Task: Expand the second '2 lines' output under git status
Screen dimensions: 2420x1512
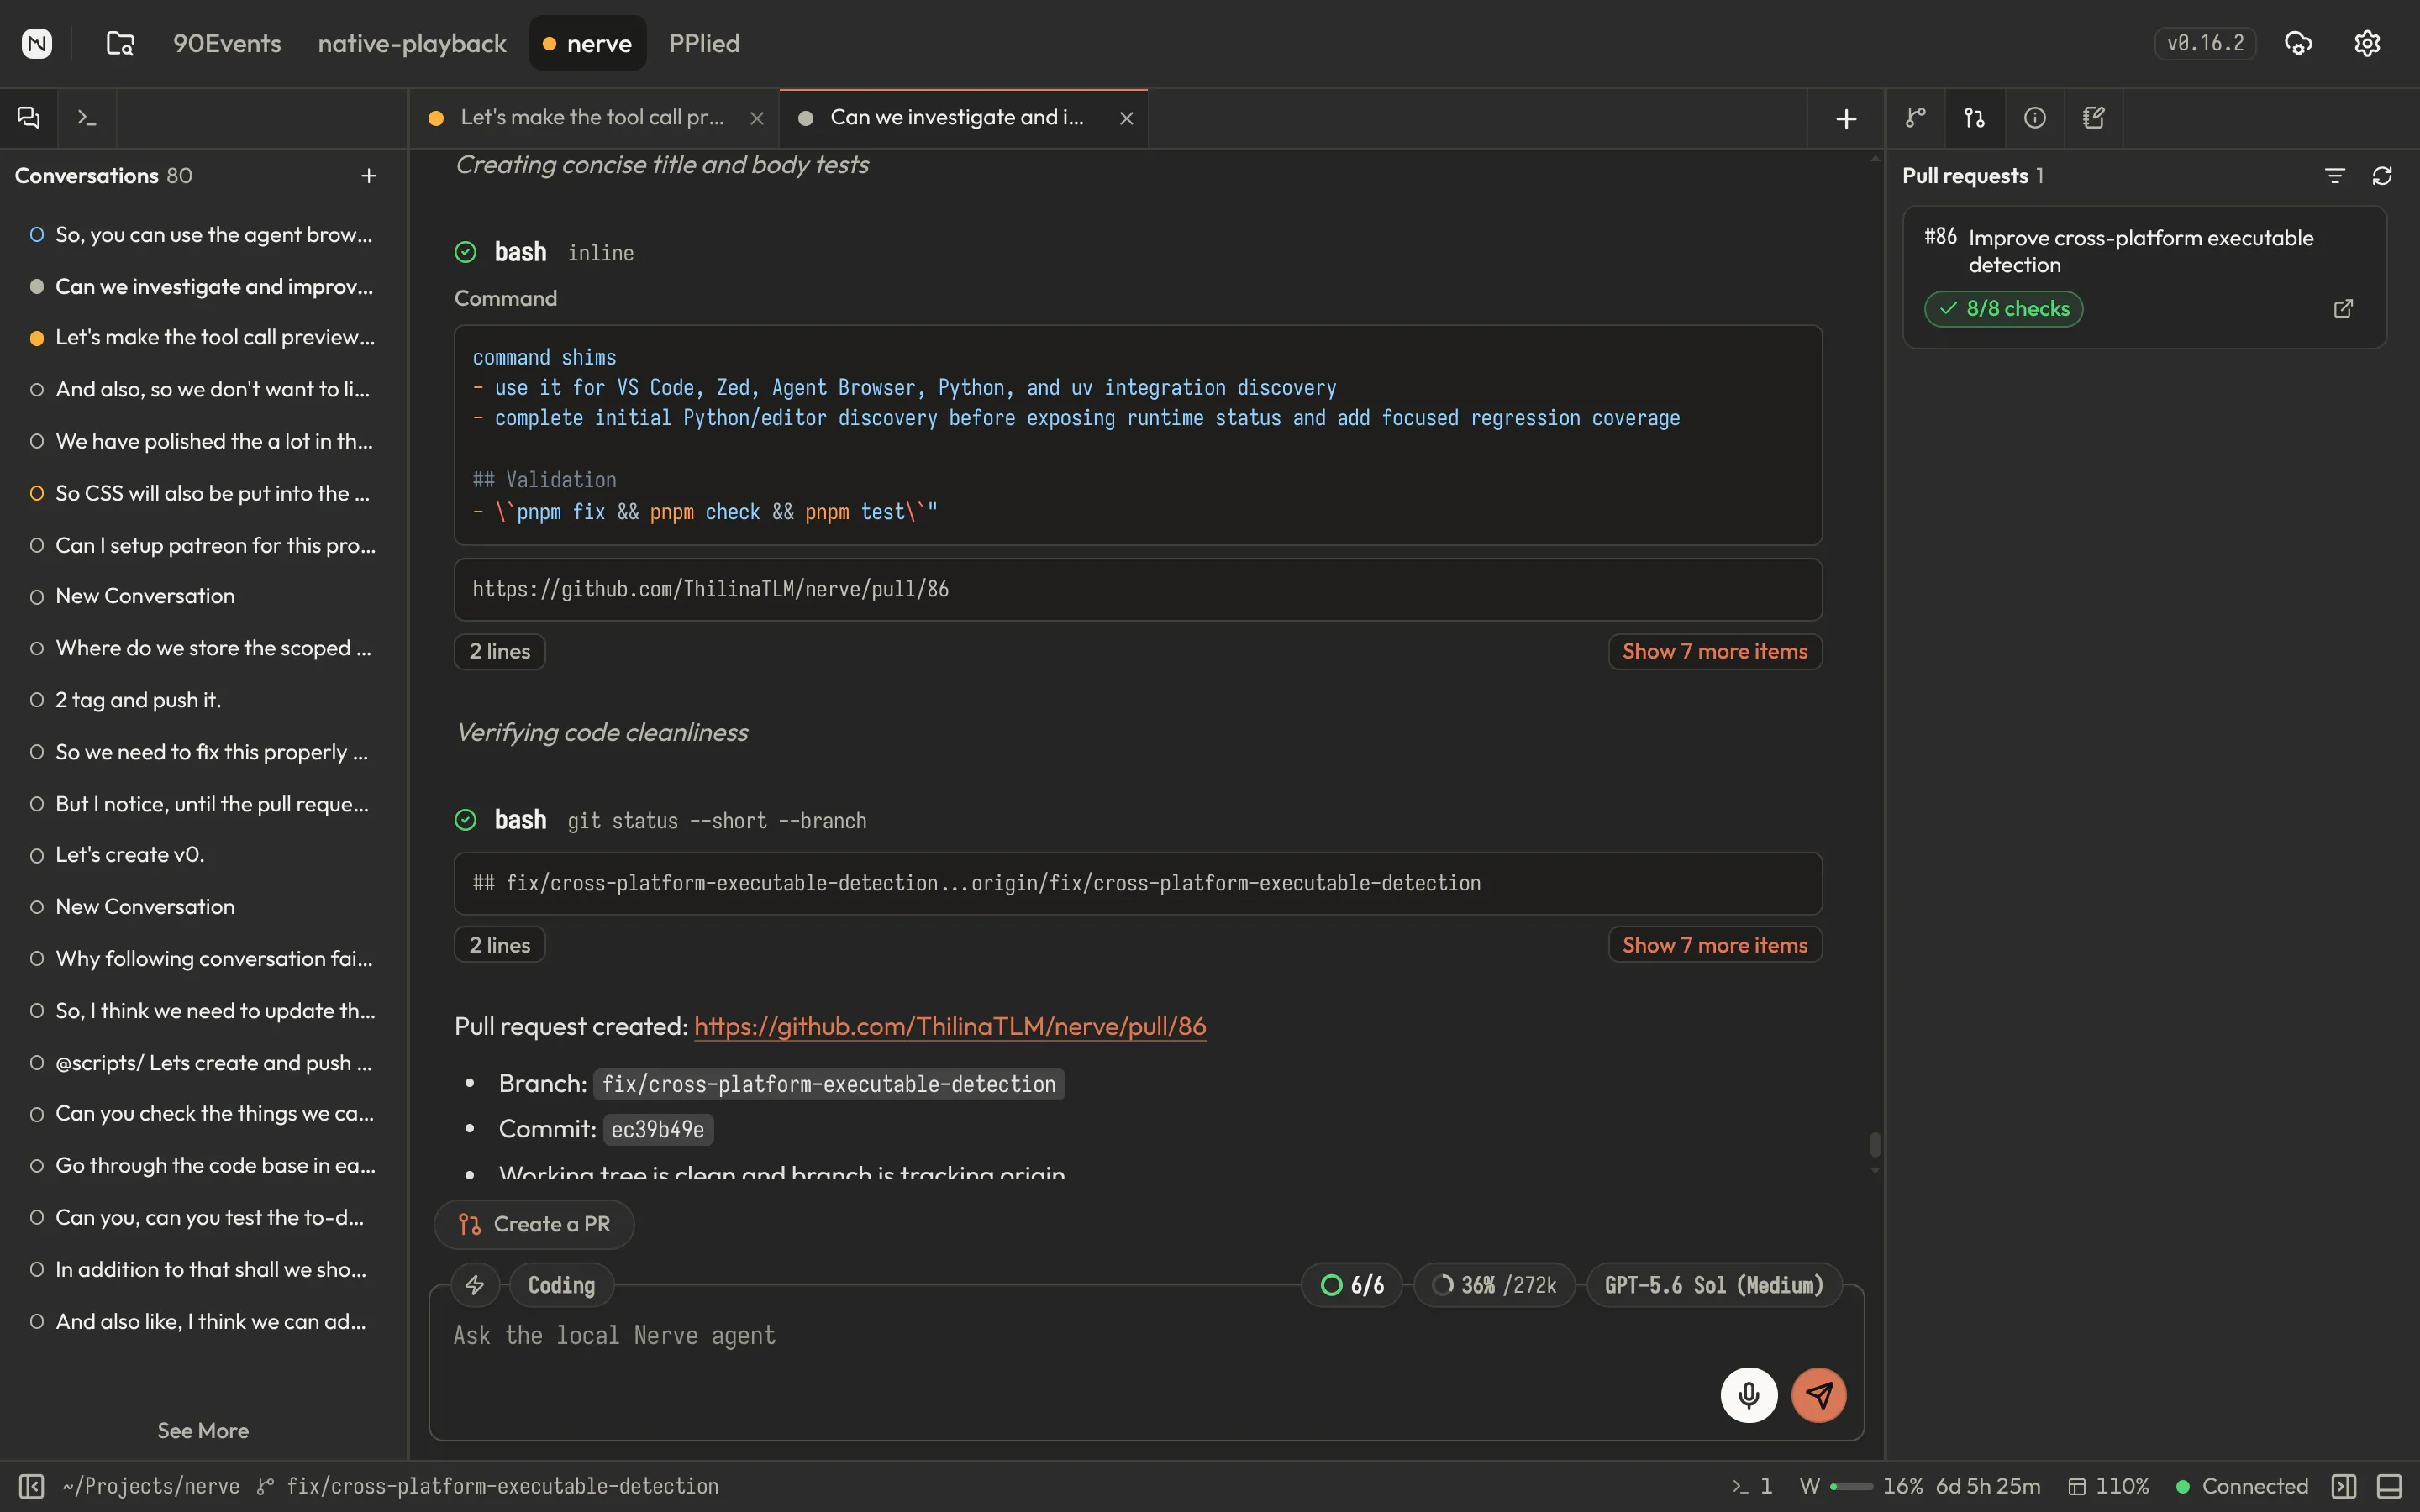Action: point(500,945)
